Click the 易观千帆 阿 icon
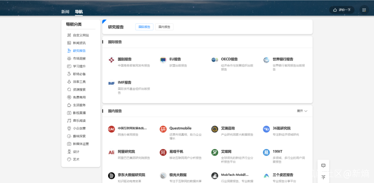Image resolution: width=374 pixels, height=183 pixels. coord(163,152)
